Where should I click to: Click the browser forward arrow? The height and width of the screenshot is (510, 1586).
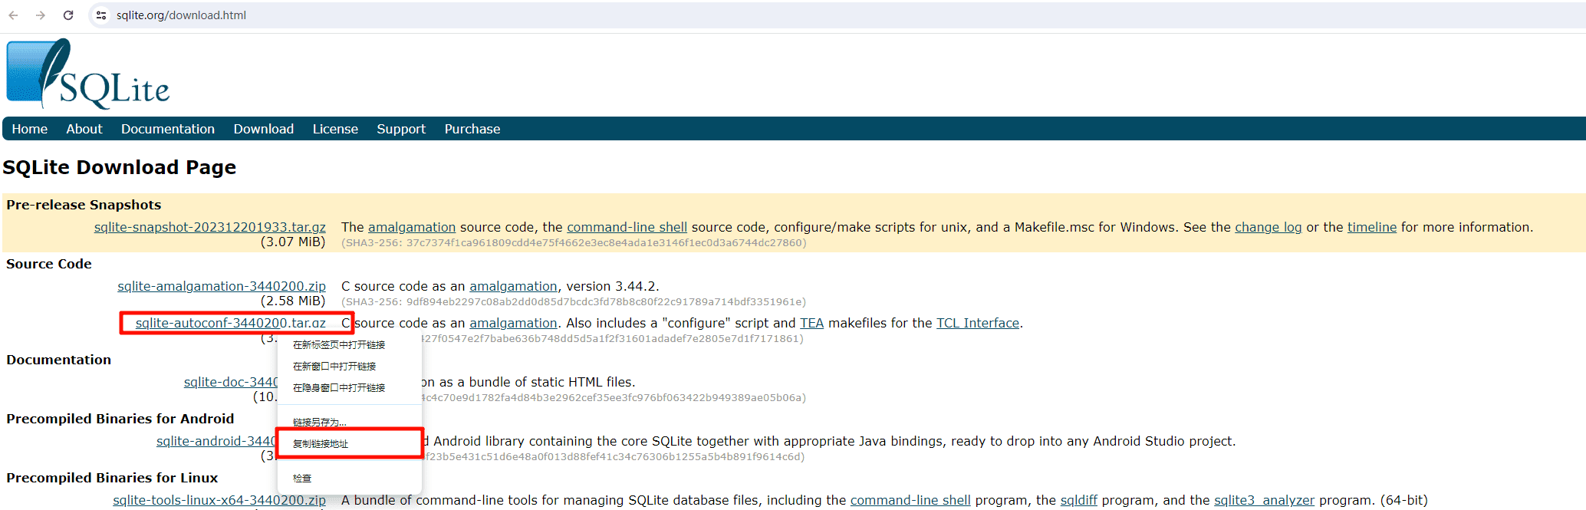coord(41,15)
